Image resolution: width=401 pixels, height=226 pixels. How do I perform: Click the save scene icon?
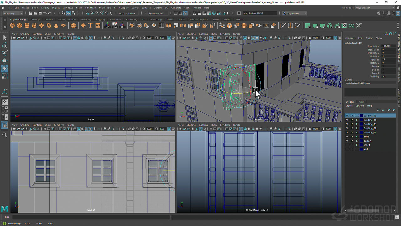pyautogui.click(x=40, y=13)
